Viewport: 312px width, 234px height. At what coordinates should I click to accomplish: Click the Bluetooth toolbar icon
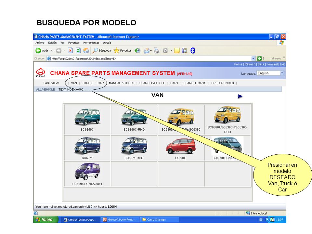193,51
